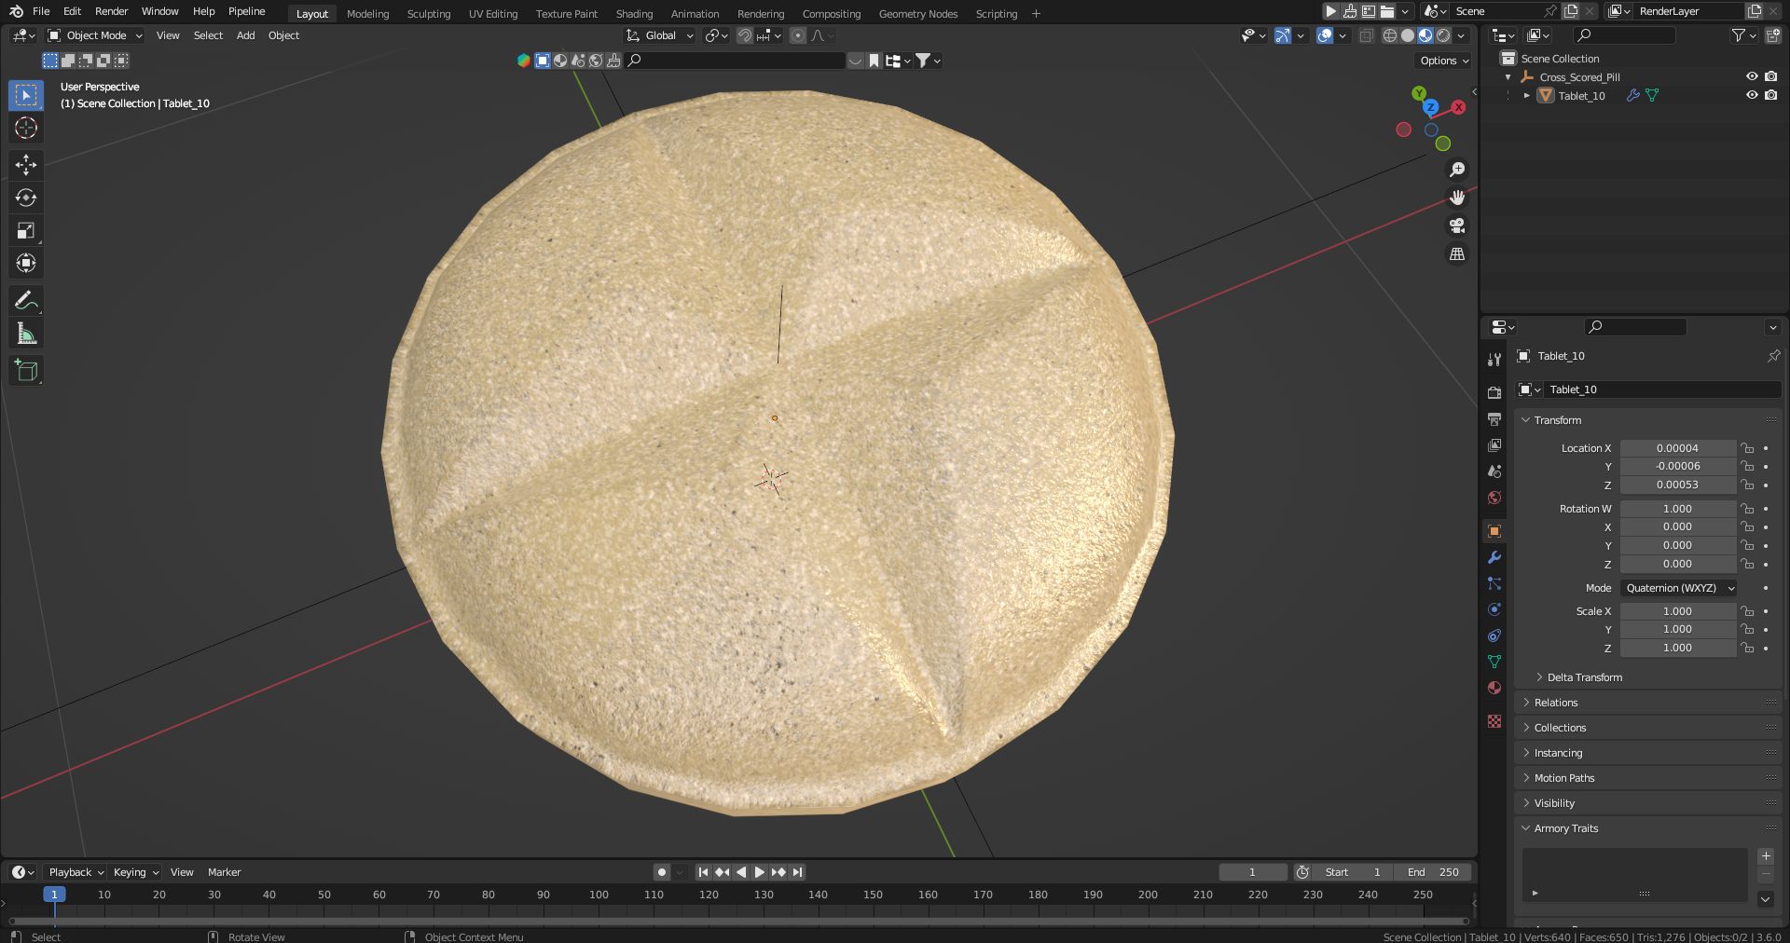
Task: Open the Particles properties tab
Action: (1494, 583)
